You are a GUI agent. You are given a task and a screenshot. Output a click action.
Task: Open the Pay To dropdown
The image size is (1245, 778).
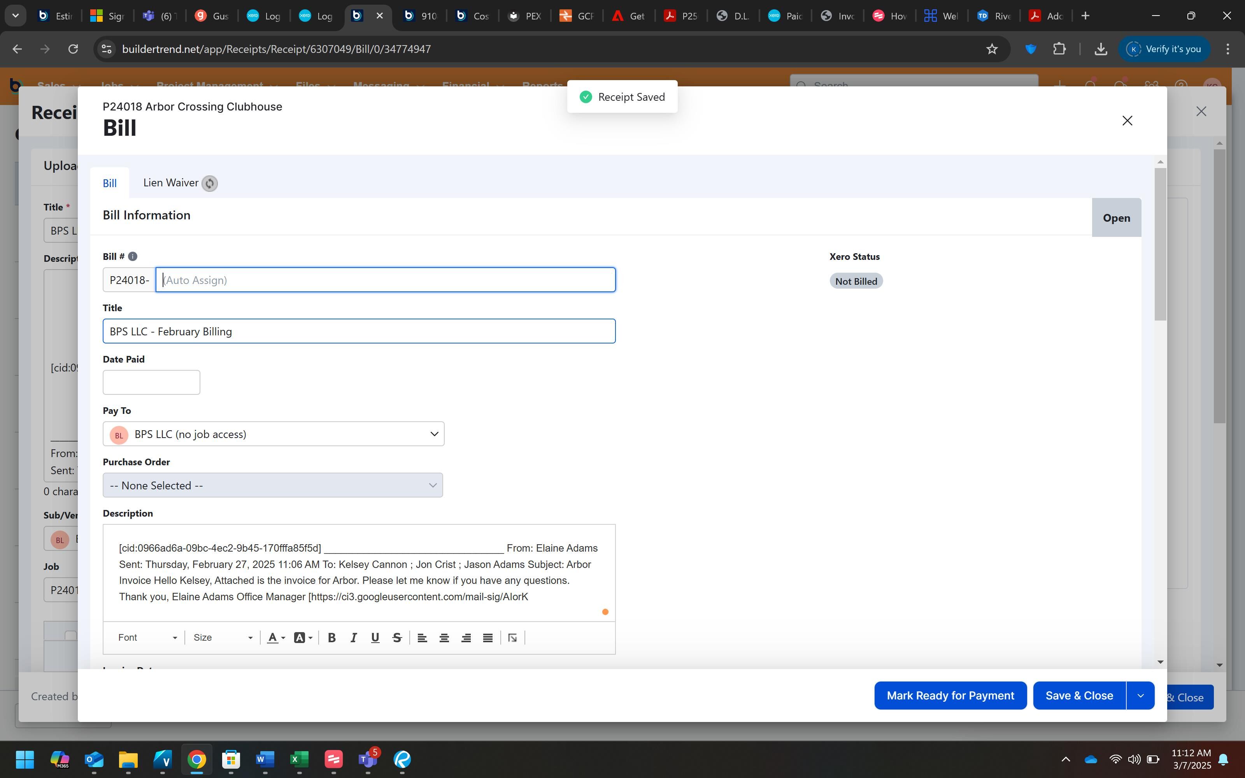click(x=273, y=434)
